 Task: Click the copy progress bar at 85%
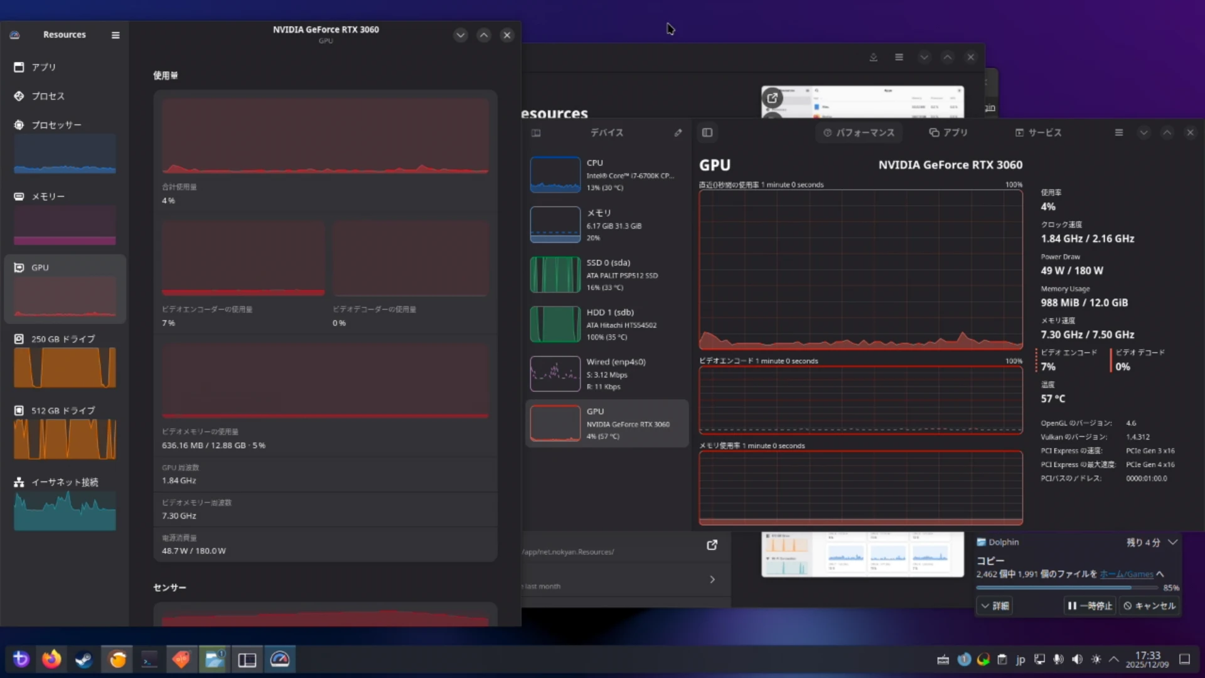[1066, 588]
